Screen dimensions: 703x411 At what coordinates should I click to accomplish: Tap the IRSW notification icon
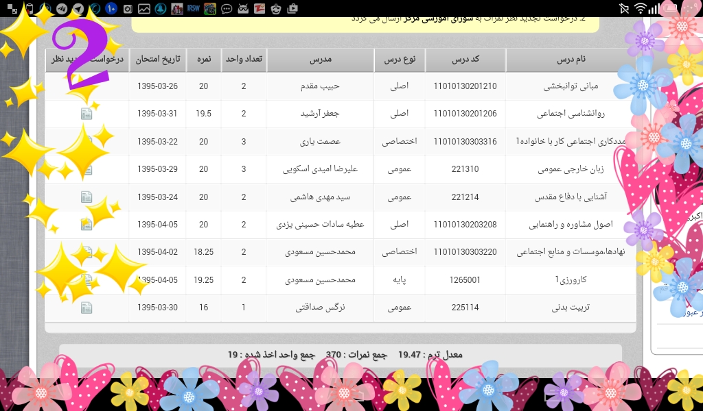193,8
